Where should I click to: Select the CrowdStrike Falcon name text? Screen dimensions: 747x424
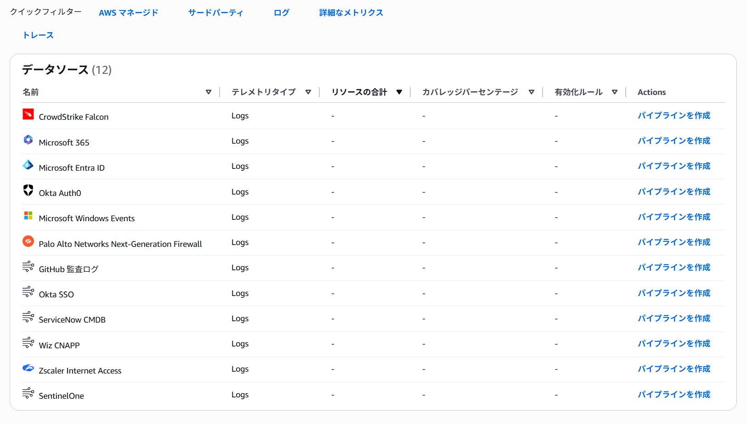(x=74, y=117)
